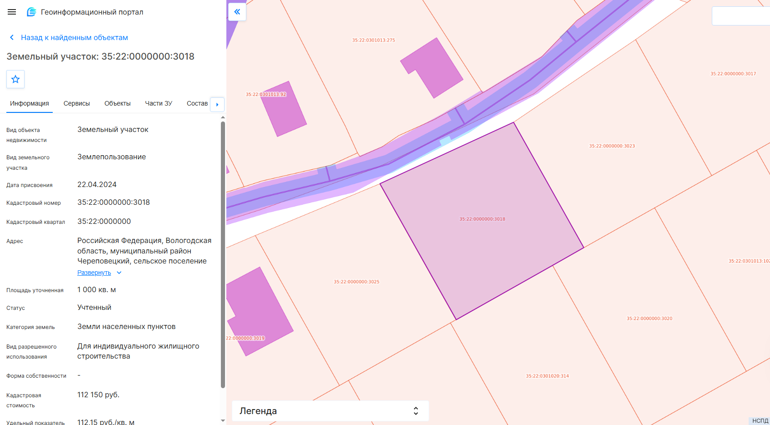770x425 pixels.
Task: Collapse the side panel with double-chevron button
Action: [x=237, y=12]
